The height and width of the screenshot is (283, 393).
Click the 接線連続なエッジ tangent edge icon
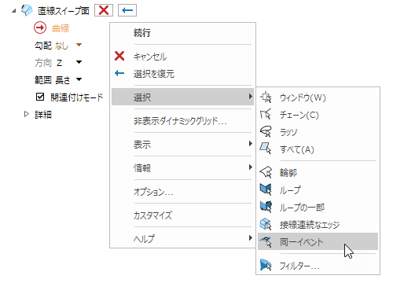266,224
